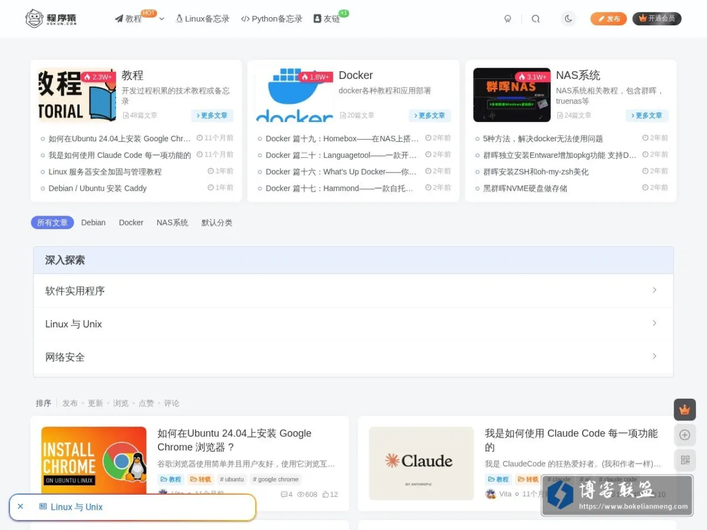
Task: Open article 5种方法，解决docker无法使用问题
Action: point(543,139)
